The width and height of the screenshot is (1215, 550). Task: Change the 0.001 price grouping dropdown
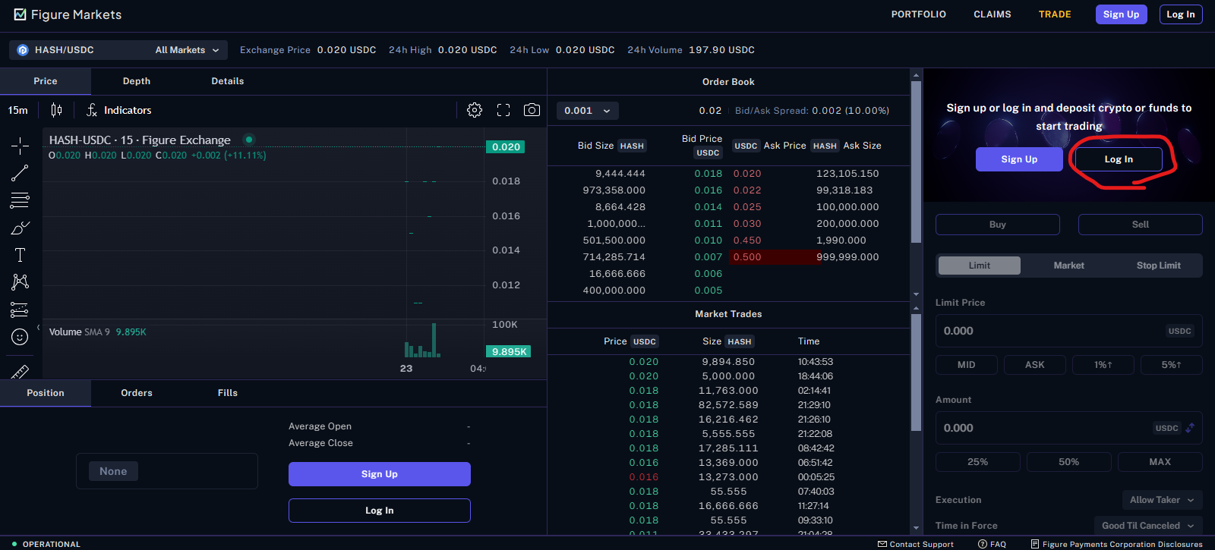tap(588, 111)
